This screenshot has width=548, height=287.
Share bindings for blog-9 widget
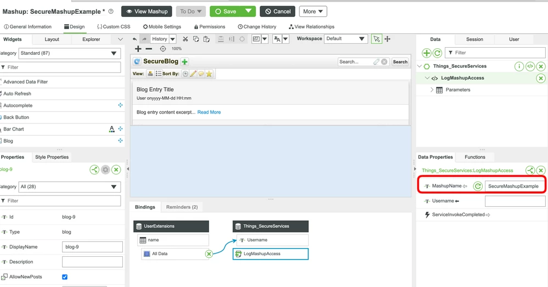94,170
